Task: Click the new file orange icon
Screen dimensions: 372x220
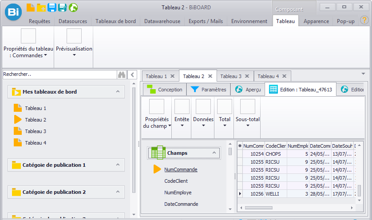Action: point(30,8)
